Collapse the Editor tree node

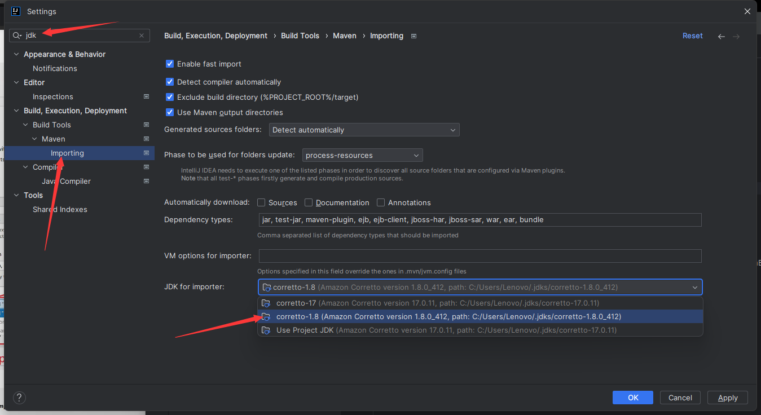(16, 82)
